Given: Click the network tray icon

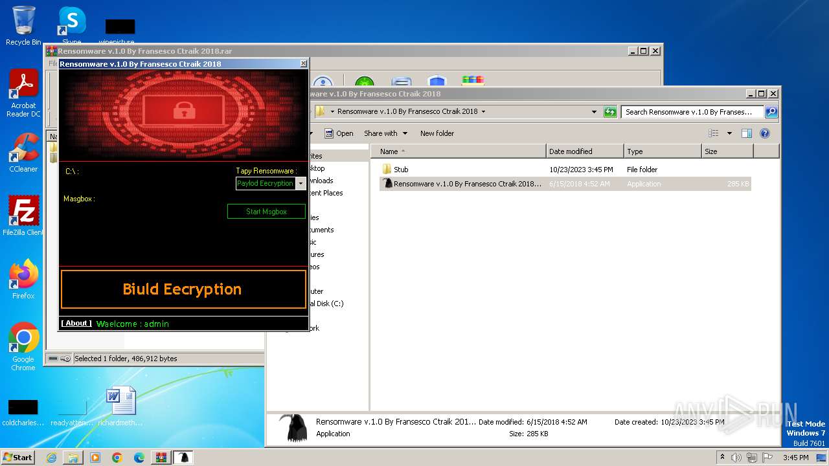Looking at the screenshot, I should 752,458.
